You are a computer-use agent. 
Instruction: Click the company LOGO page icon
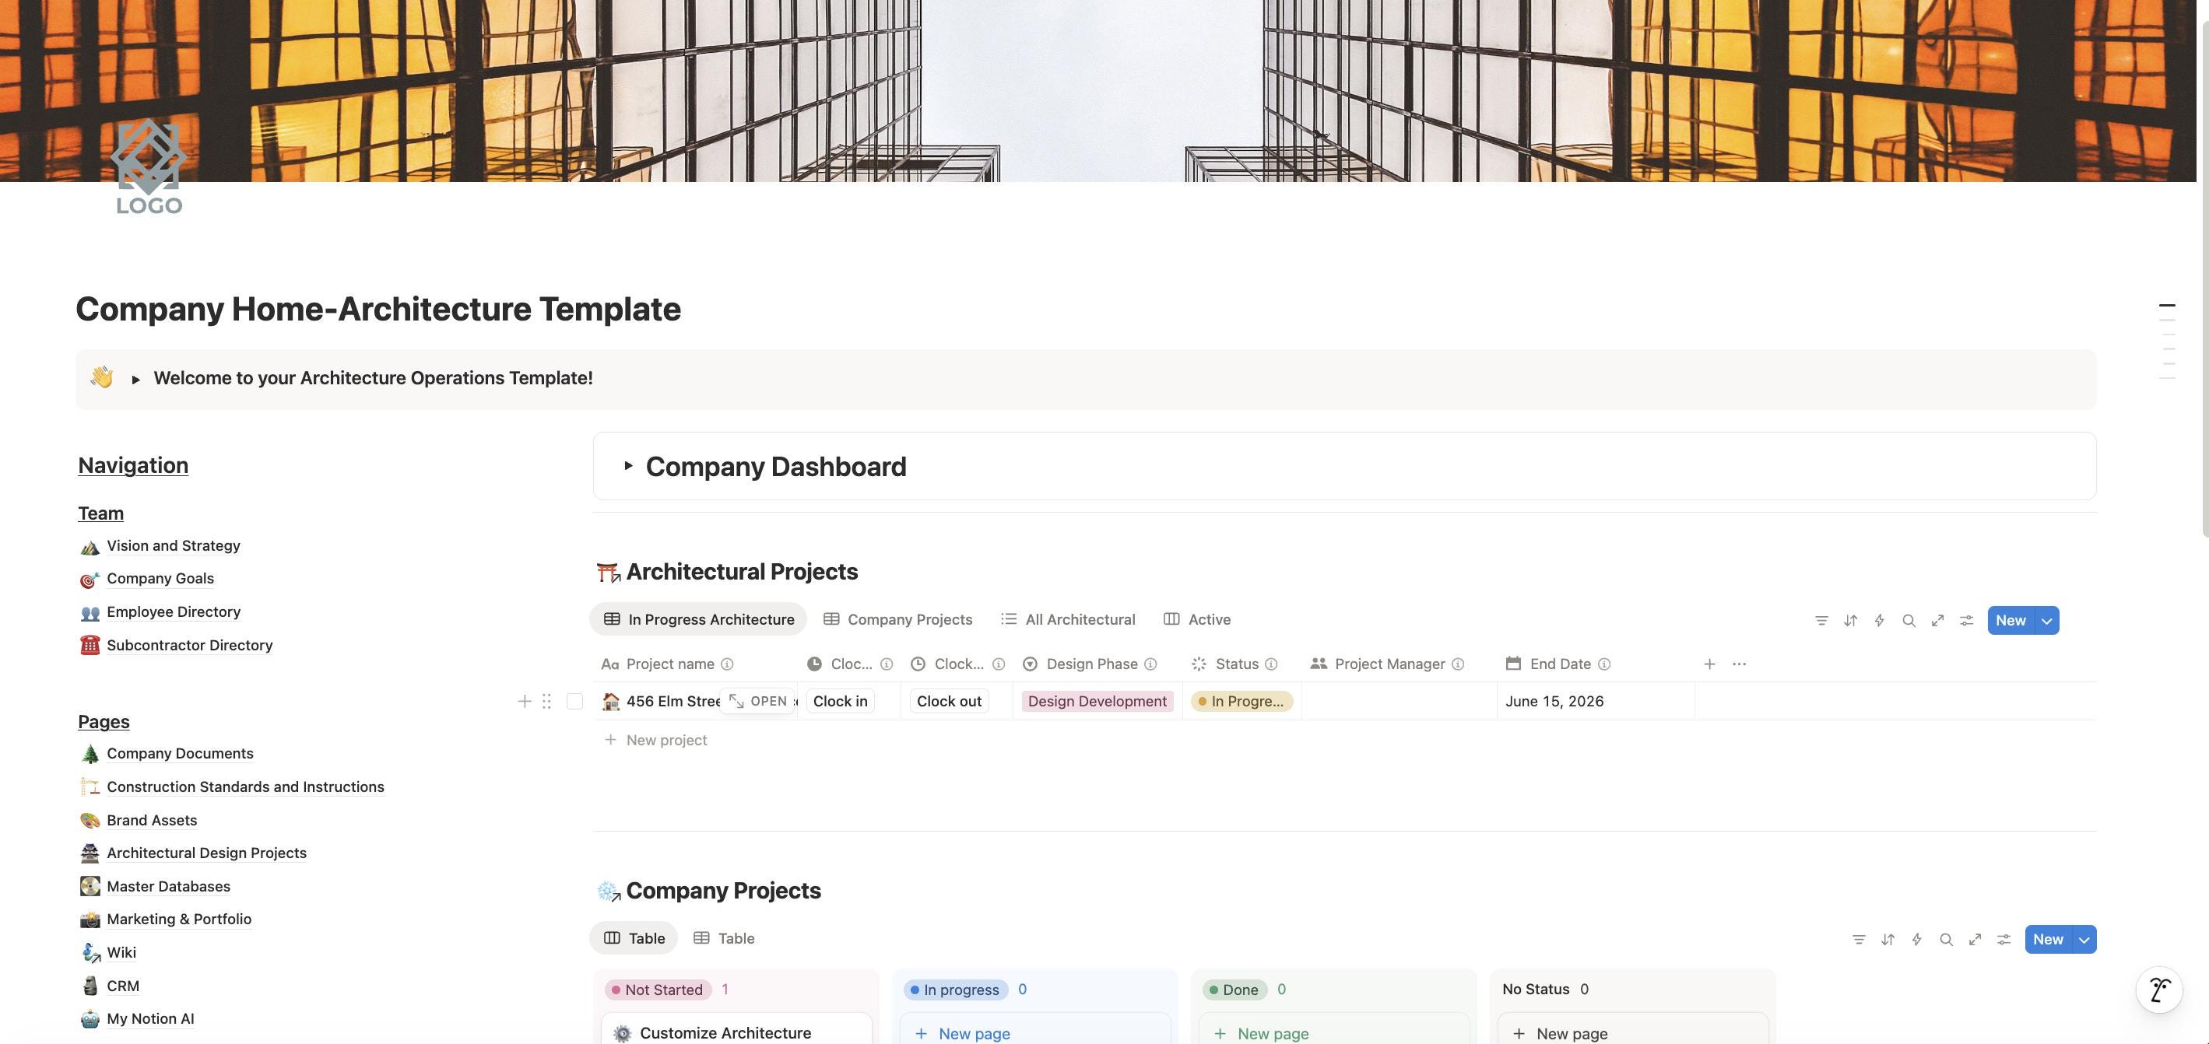coord(149,166)
